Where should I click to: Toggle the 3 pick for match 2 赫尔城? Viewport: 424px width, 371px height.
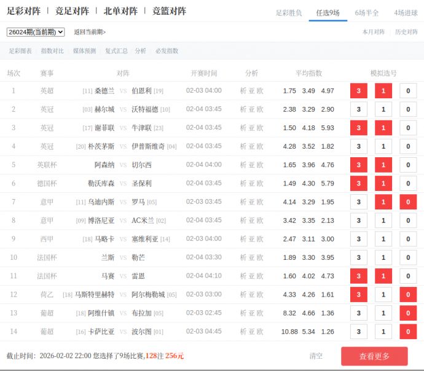pos(358,109)
